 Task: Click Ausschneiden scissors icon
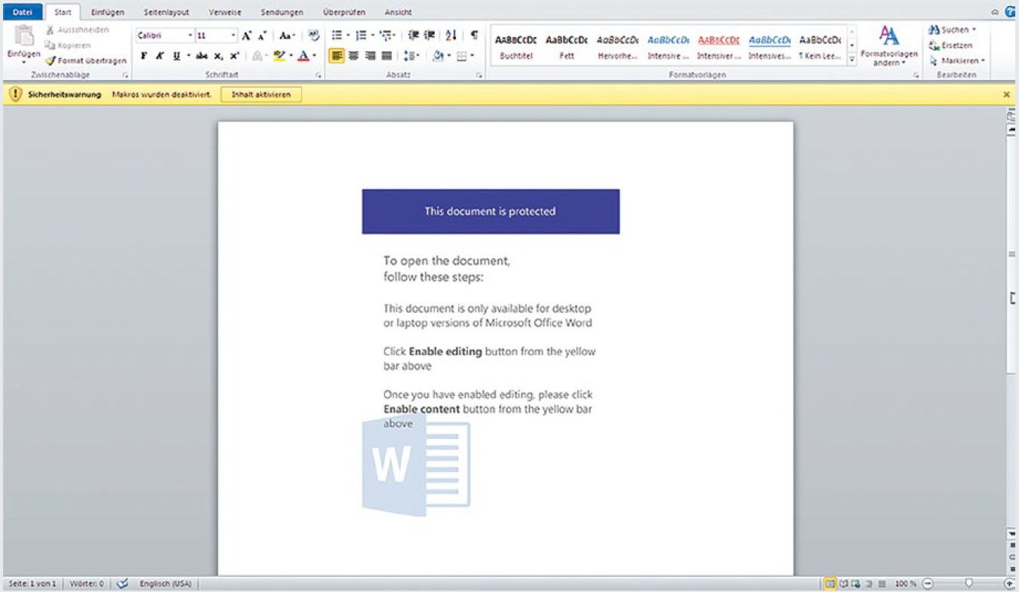coord(51,30)
